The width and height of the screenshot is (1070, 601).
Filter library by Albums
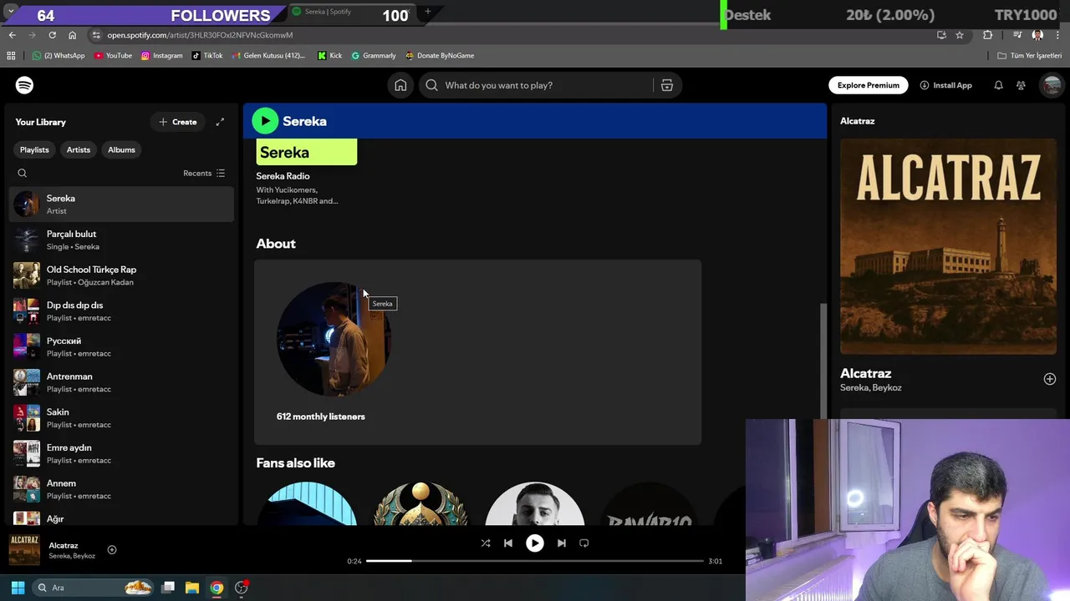121,149
